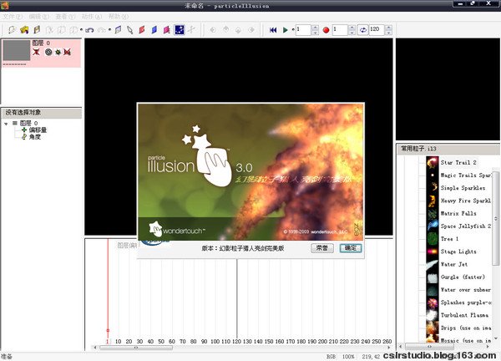Click the stepper arrows of current frame field
This screenshot has width=501, height=361.
(315, 30)
